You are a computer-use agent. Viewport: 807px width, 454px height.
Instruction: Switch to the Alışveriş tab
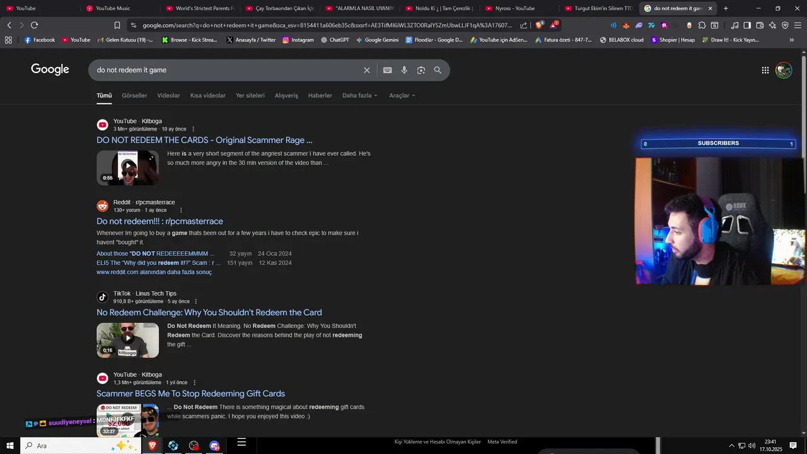tap(286, 96)
